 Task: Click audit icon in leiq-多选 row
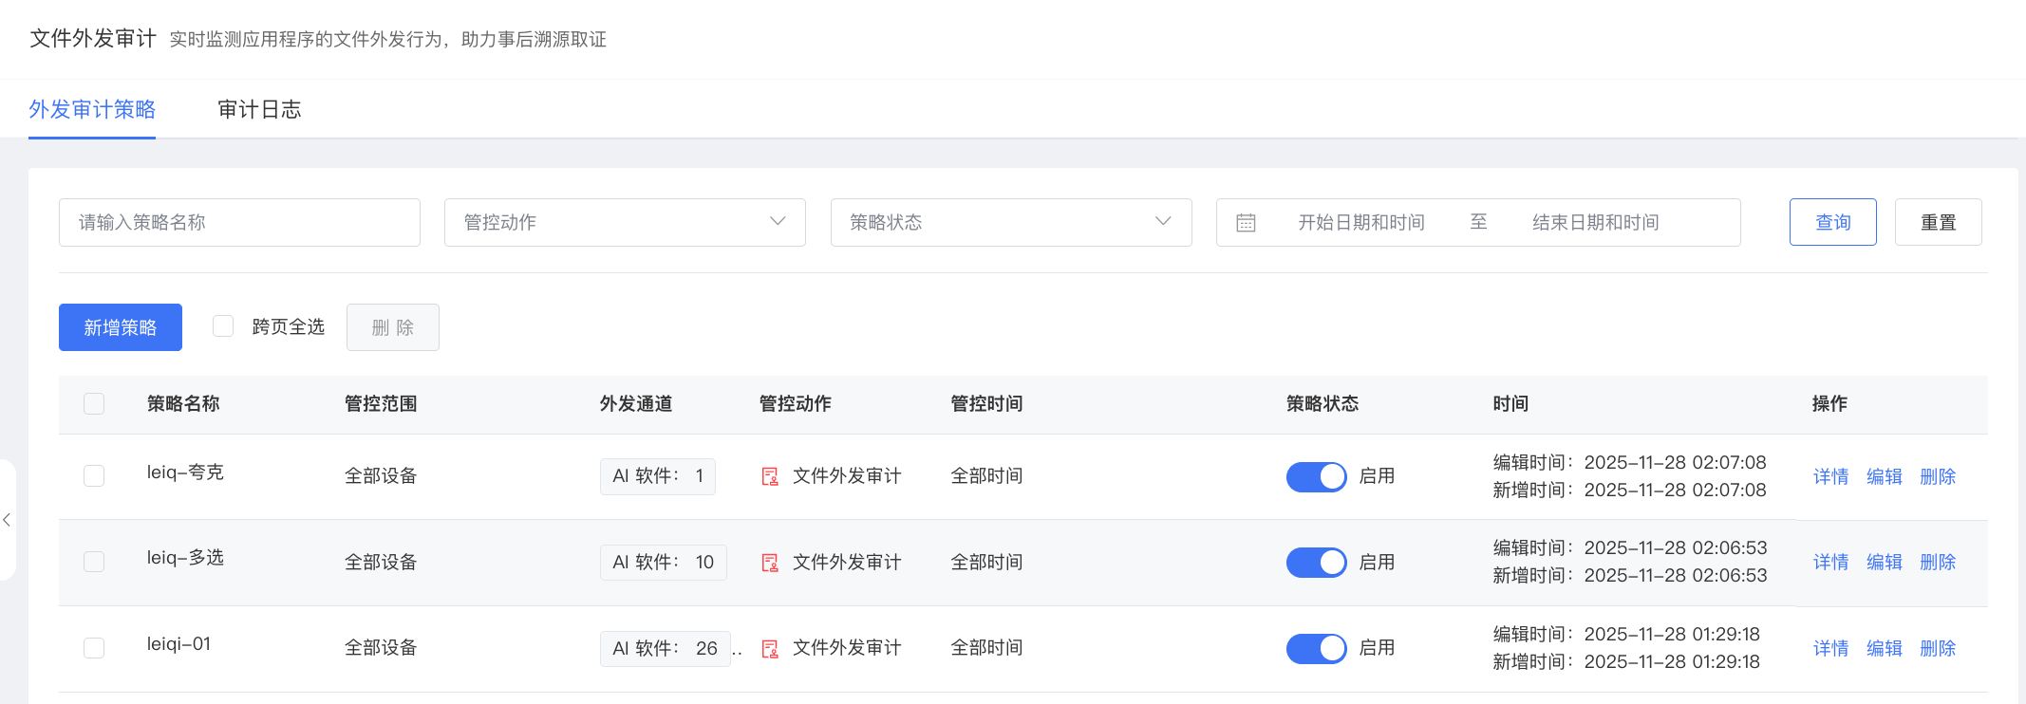click(x=770, y=563)
